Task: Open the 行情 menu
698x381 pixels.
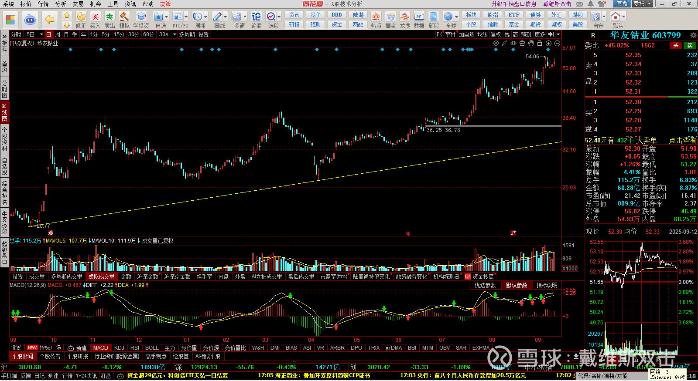Action: click(x=43, y=4)
